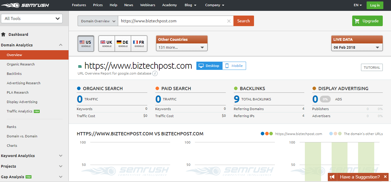Viewport: 391px width, 182px height.
Task: Click the Dashboard home icon
Action: point(4,34)
